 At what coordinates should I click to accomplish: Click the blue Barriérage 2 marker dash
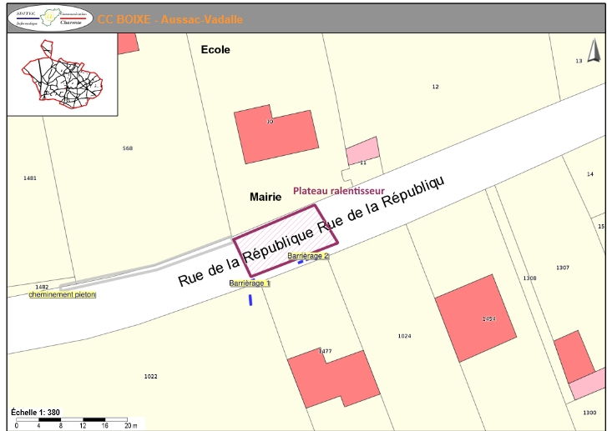pyautogui.click(x=301, y=262)
